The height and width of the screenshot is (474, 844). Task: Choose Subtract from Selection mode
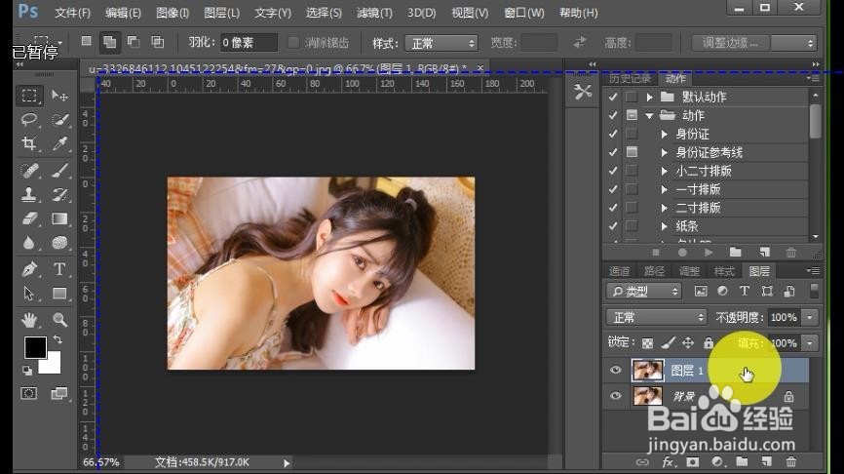click(134, 42)
